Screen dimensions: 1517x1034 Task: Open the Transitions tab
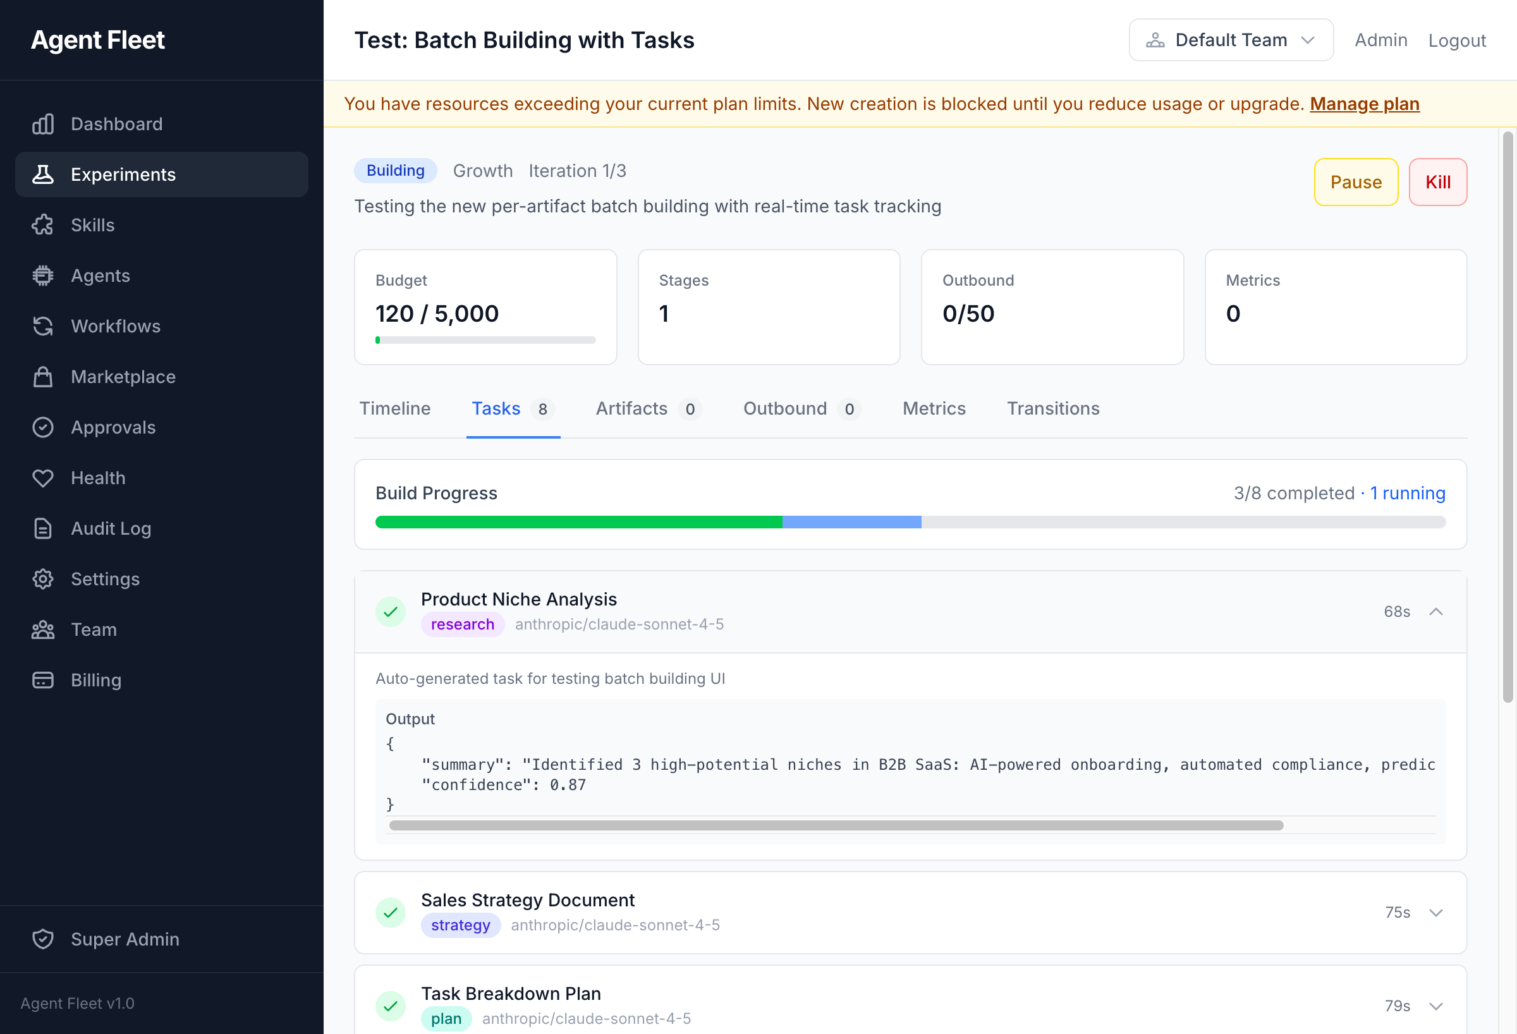1053,409
